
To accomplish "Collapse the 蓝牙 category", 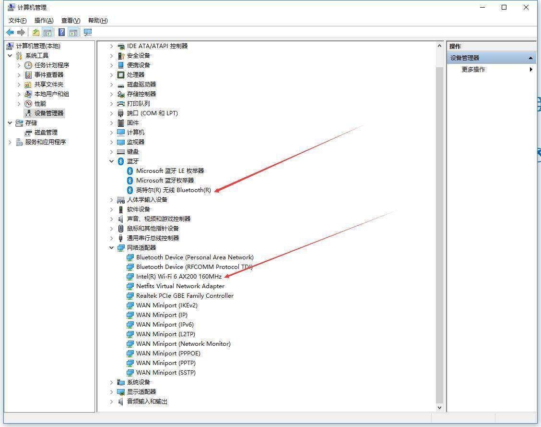I will point(111,161).
